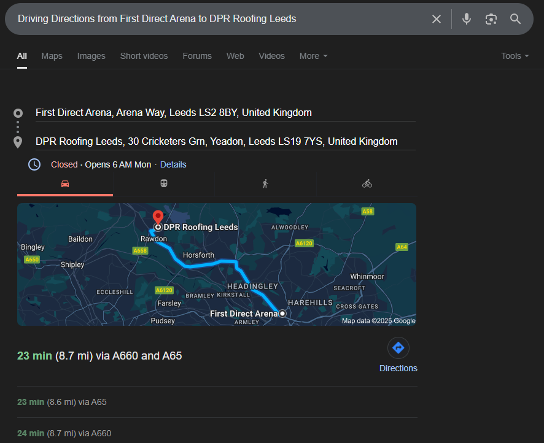Switch to the Images tab

[91, 56]
